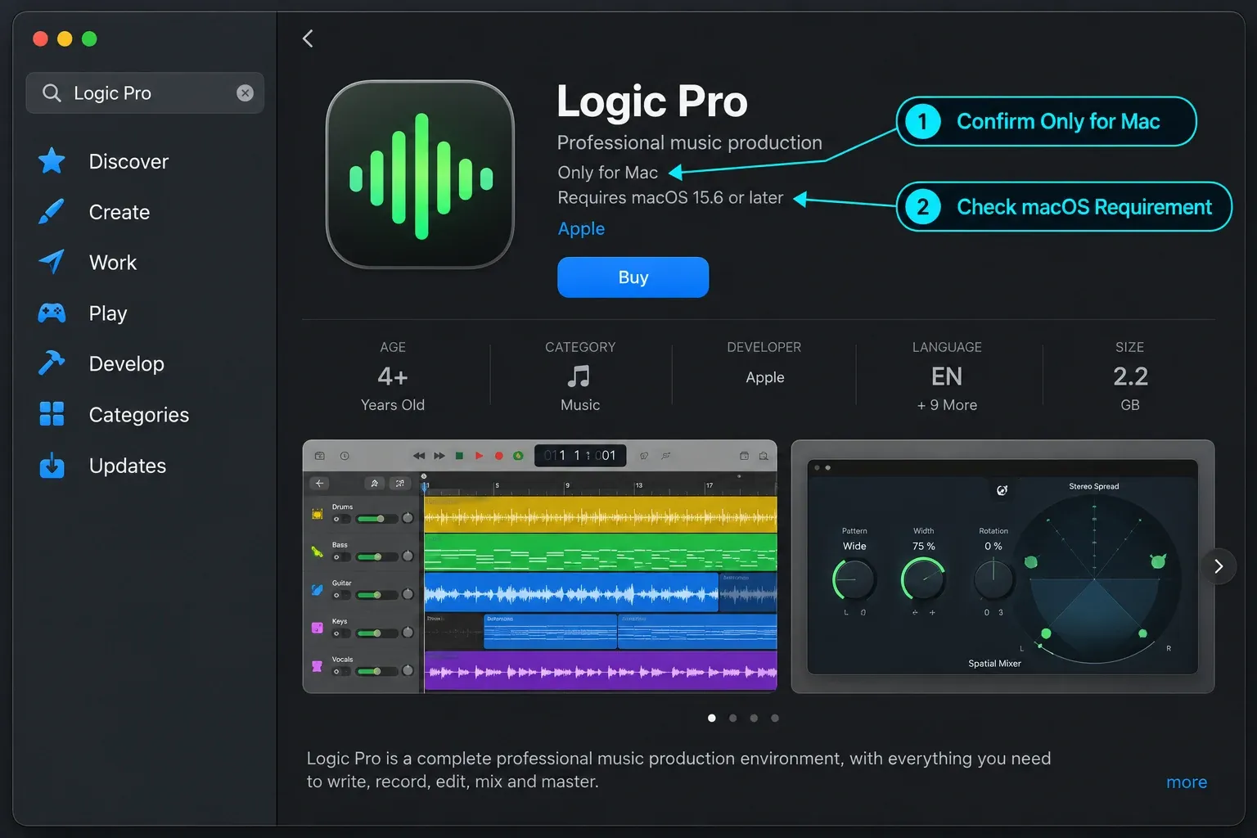Click 'Requires macOS 15.6 or later' text

(670, 198)
